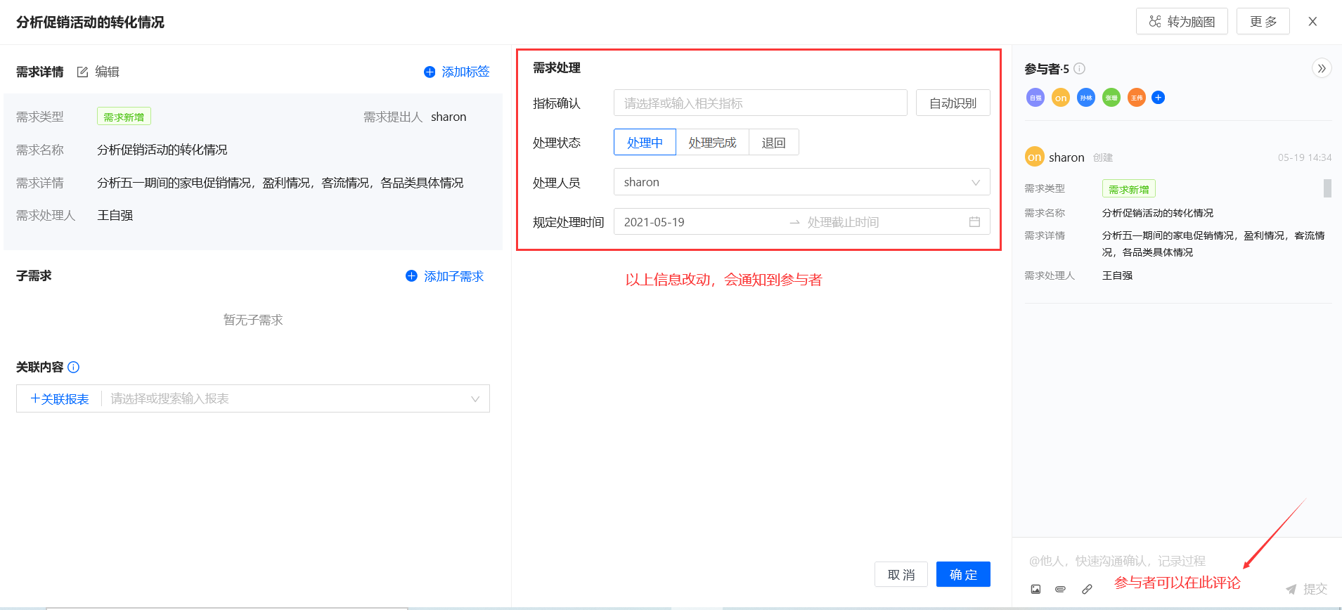Click the timestamp 05-19 14:34
The width and height of the screenshot is (1342, 610).
tap(1305, 157)
